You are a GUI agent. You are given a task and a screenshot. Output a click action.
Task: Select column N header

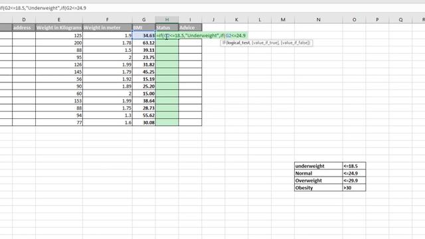[x=319, y=19]
